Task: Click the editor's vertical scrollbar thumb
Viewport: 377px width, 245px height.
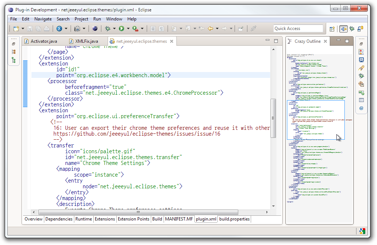Action: point(273,118)
